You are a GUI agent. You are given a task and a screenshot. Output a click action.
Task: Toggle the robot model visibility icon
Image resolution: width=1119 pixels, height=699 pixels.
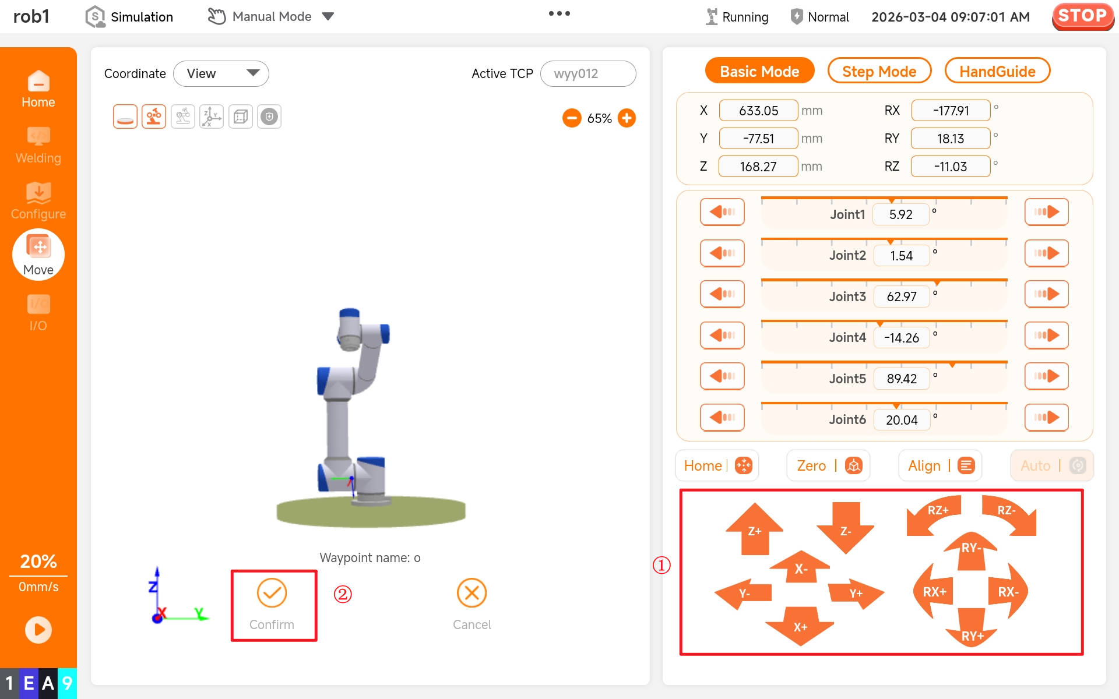154,117
